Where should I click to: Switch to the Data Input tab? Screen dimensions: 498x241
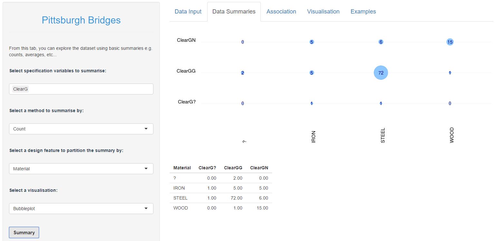(x=188, y=12)
